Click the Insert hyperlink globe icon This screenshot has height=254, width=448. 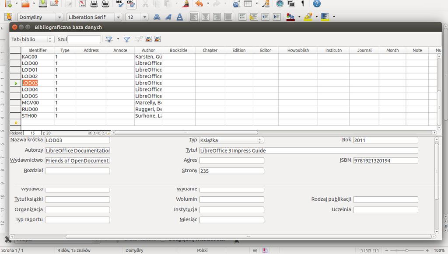tap(236, 3)
